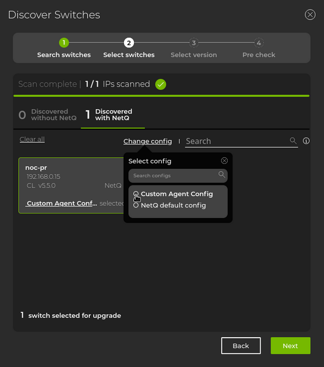Close the Discover Switches dialog
The height and width of the screenshot is (367, 324).
310,15
